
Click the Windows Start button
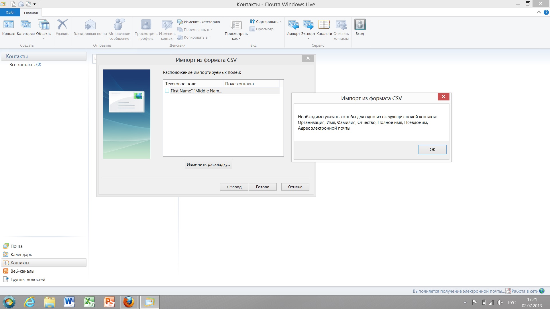[x=9, y=302]
